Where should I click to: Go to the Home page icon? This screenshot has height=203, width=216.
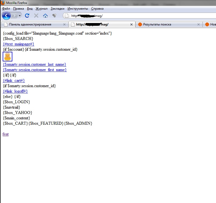pyautogui.click(x=45, y=16)
